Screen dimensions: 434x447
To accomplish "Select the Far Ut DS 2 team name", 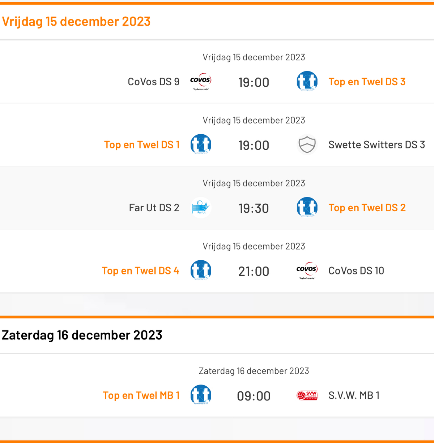I will click(154, 208).
